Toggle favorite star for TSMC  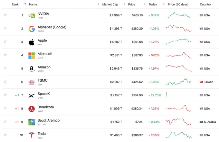(x=5, y=81)
